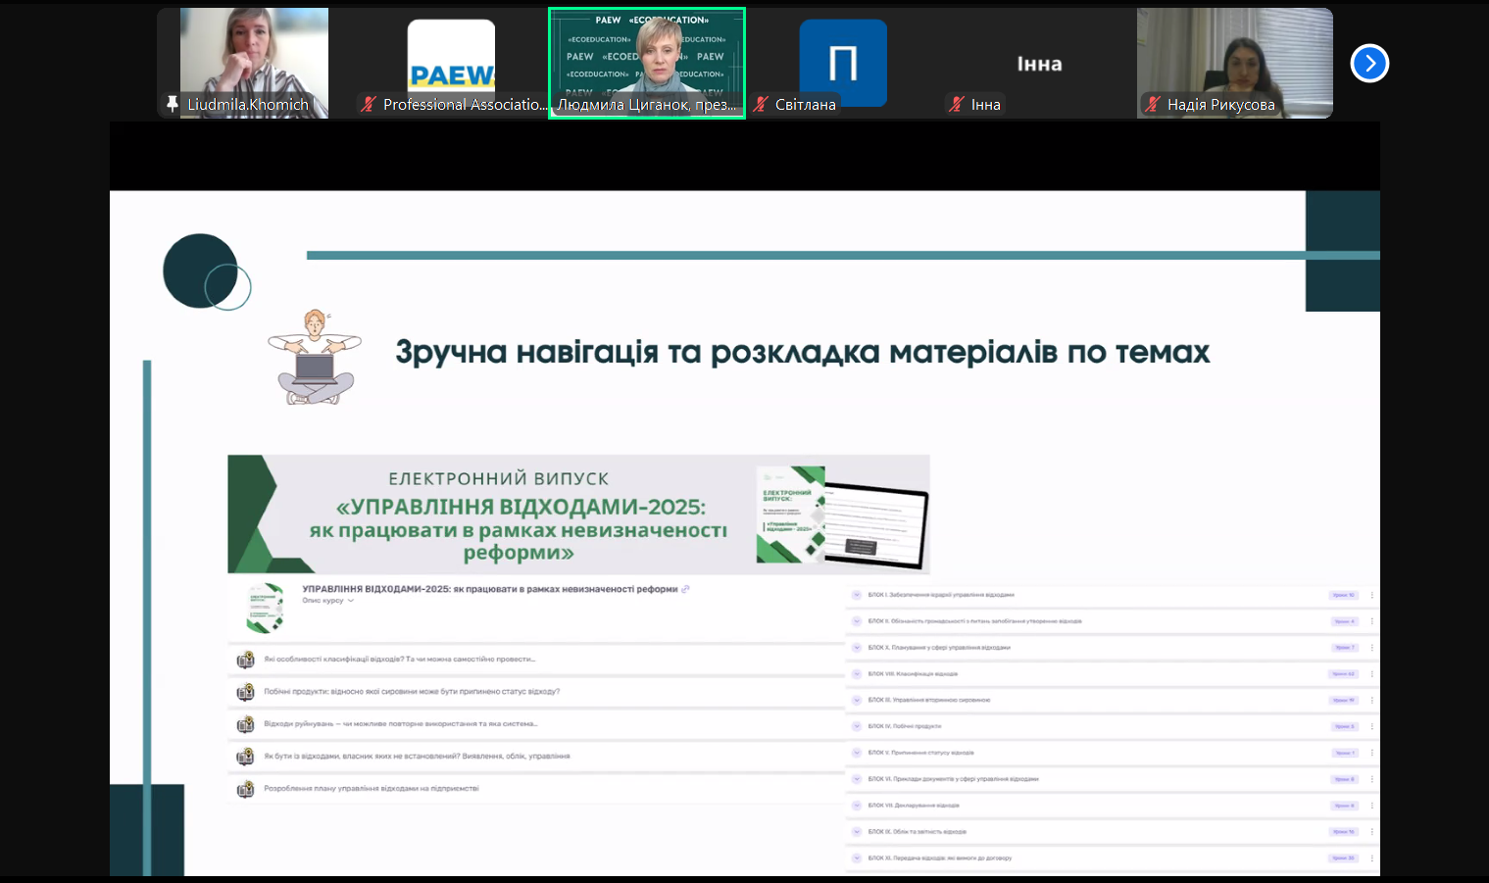Click the muted mic icon for Professional Association

[x=369, y=104]
